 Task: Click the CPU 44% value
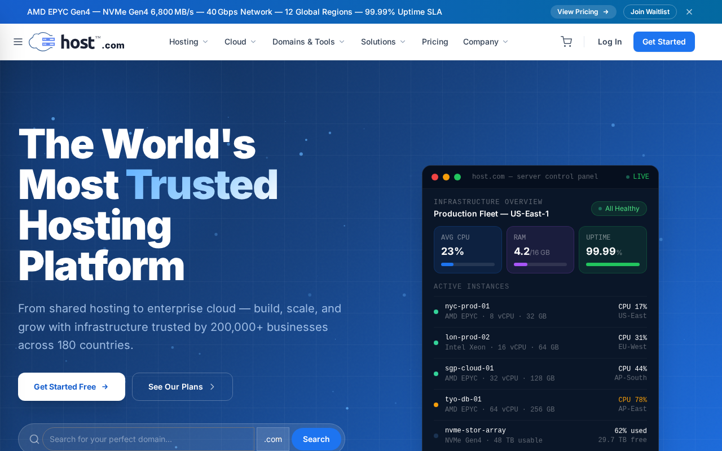632,369
